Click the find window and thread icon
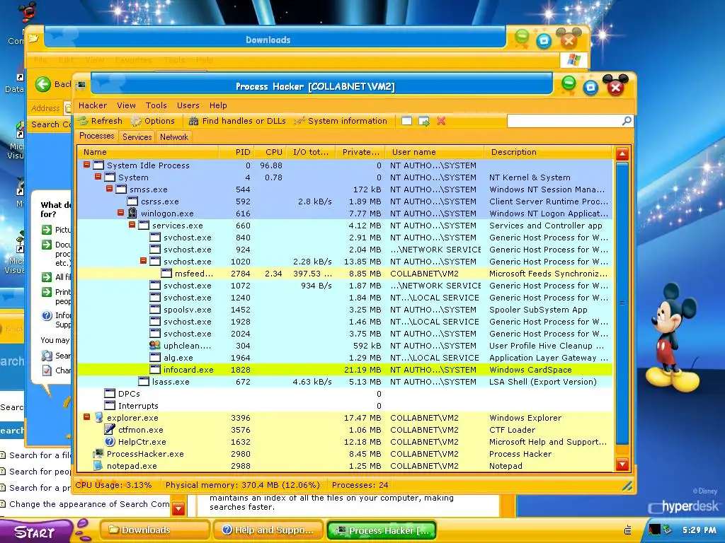Screen dimensions: 725x543 423,121
